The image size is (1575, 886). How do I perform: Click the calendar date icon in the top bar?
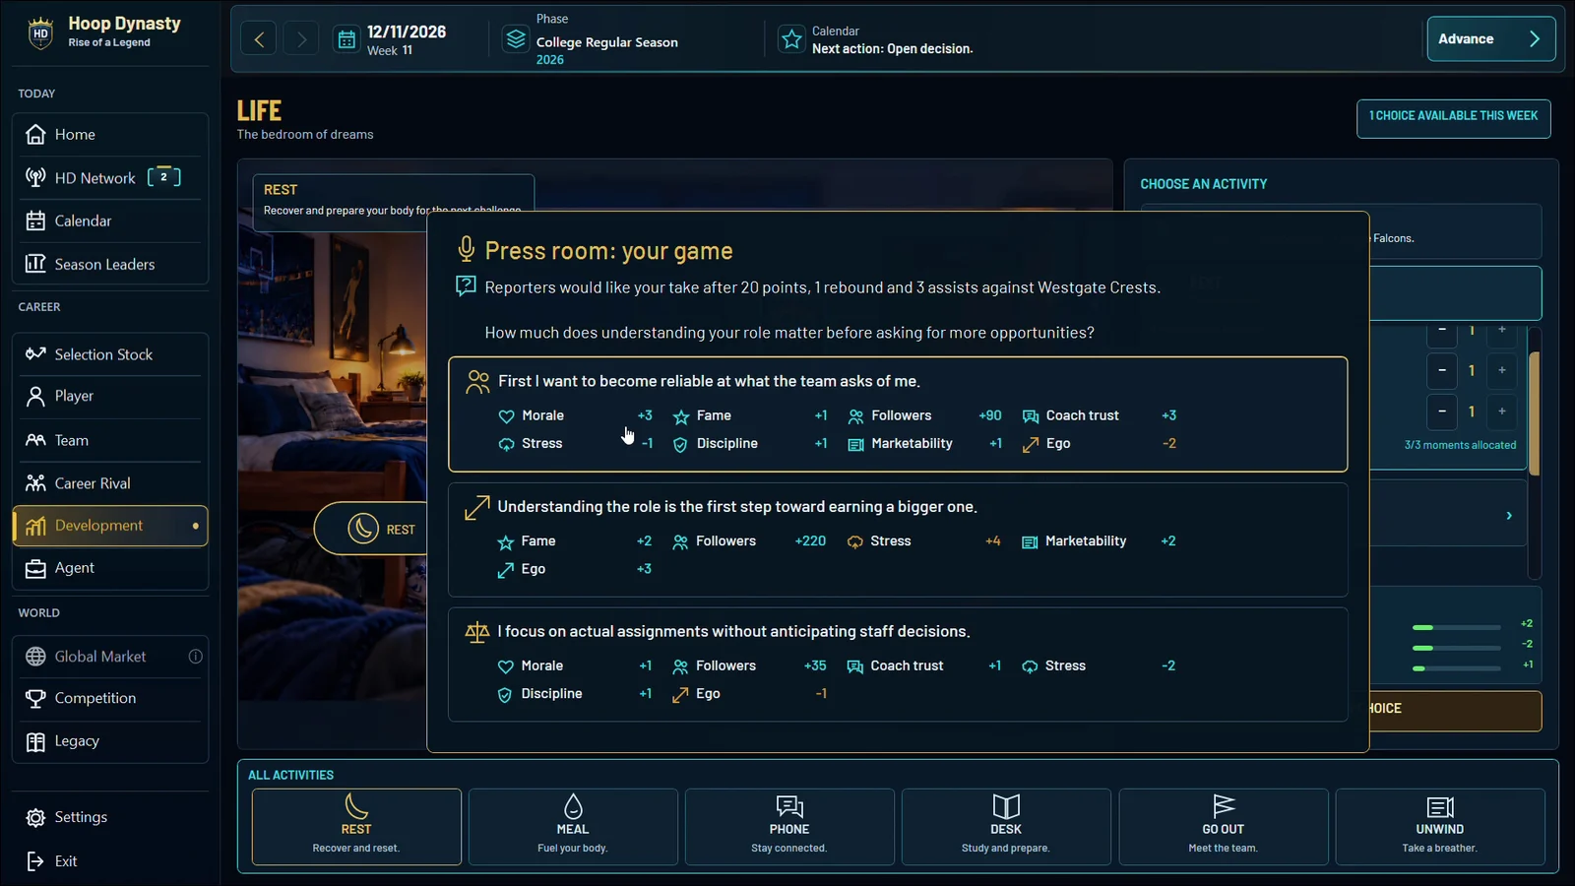click(x=346, y=39)
